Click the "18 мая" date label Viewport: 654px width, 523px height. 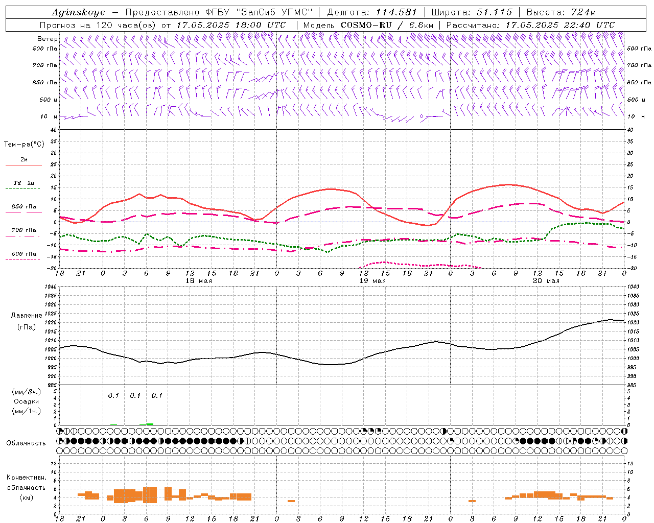click(x=199, y=280)
